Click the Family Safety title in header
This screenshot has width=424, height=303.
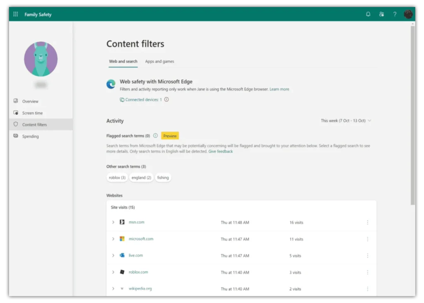tap(38, 14)
